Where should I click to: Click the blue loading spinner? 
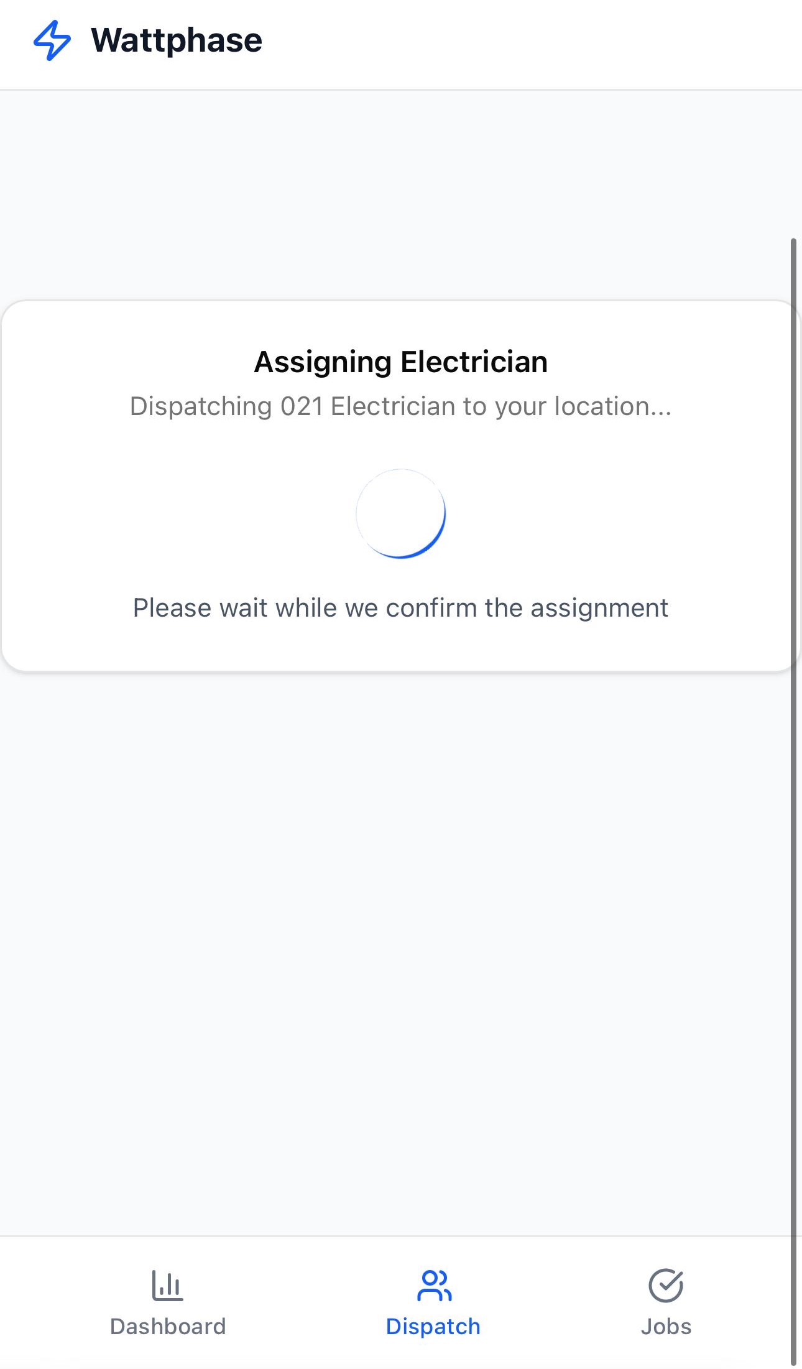401,513
